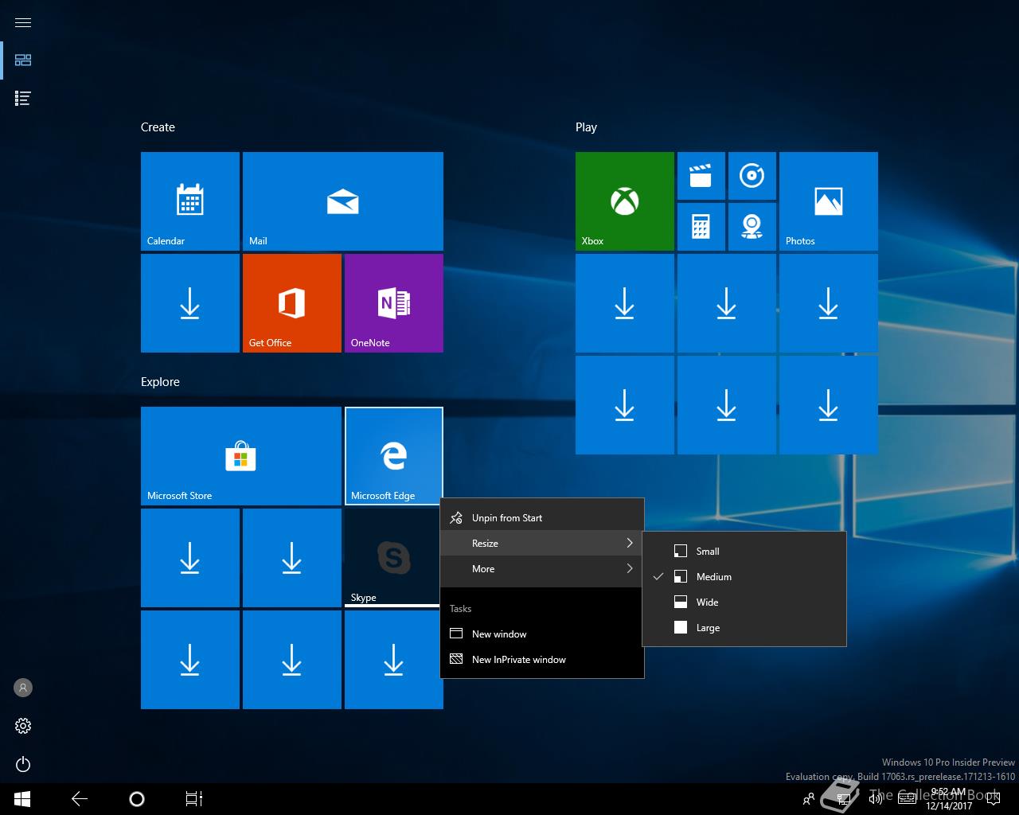The height and width of the screenshot is (815, 1019).
Task: Open the Movies & TV clapperboard tile
Action: click(x=701, y=176)
